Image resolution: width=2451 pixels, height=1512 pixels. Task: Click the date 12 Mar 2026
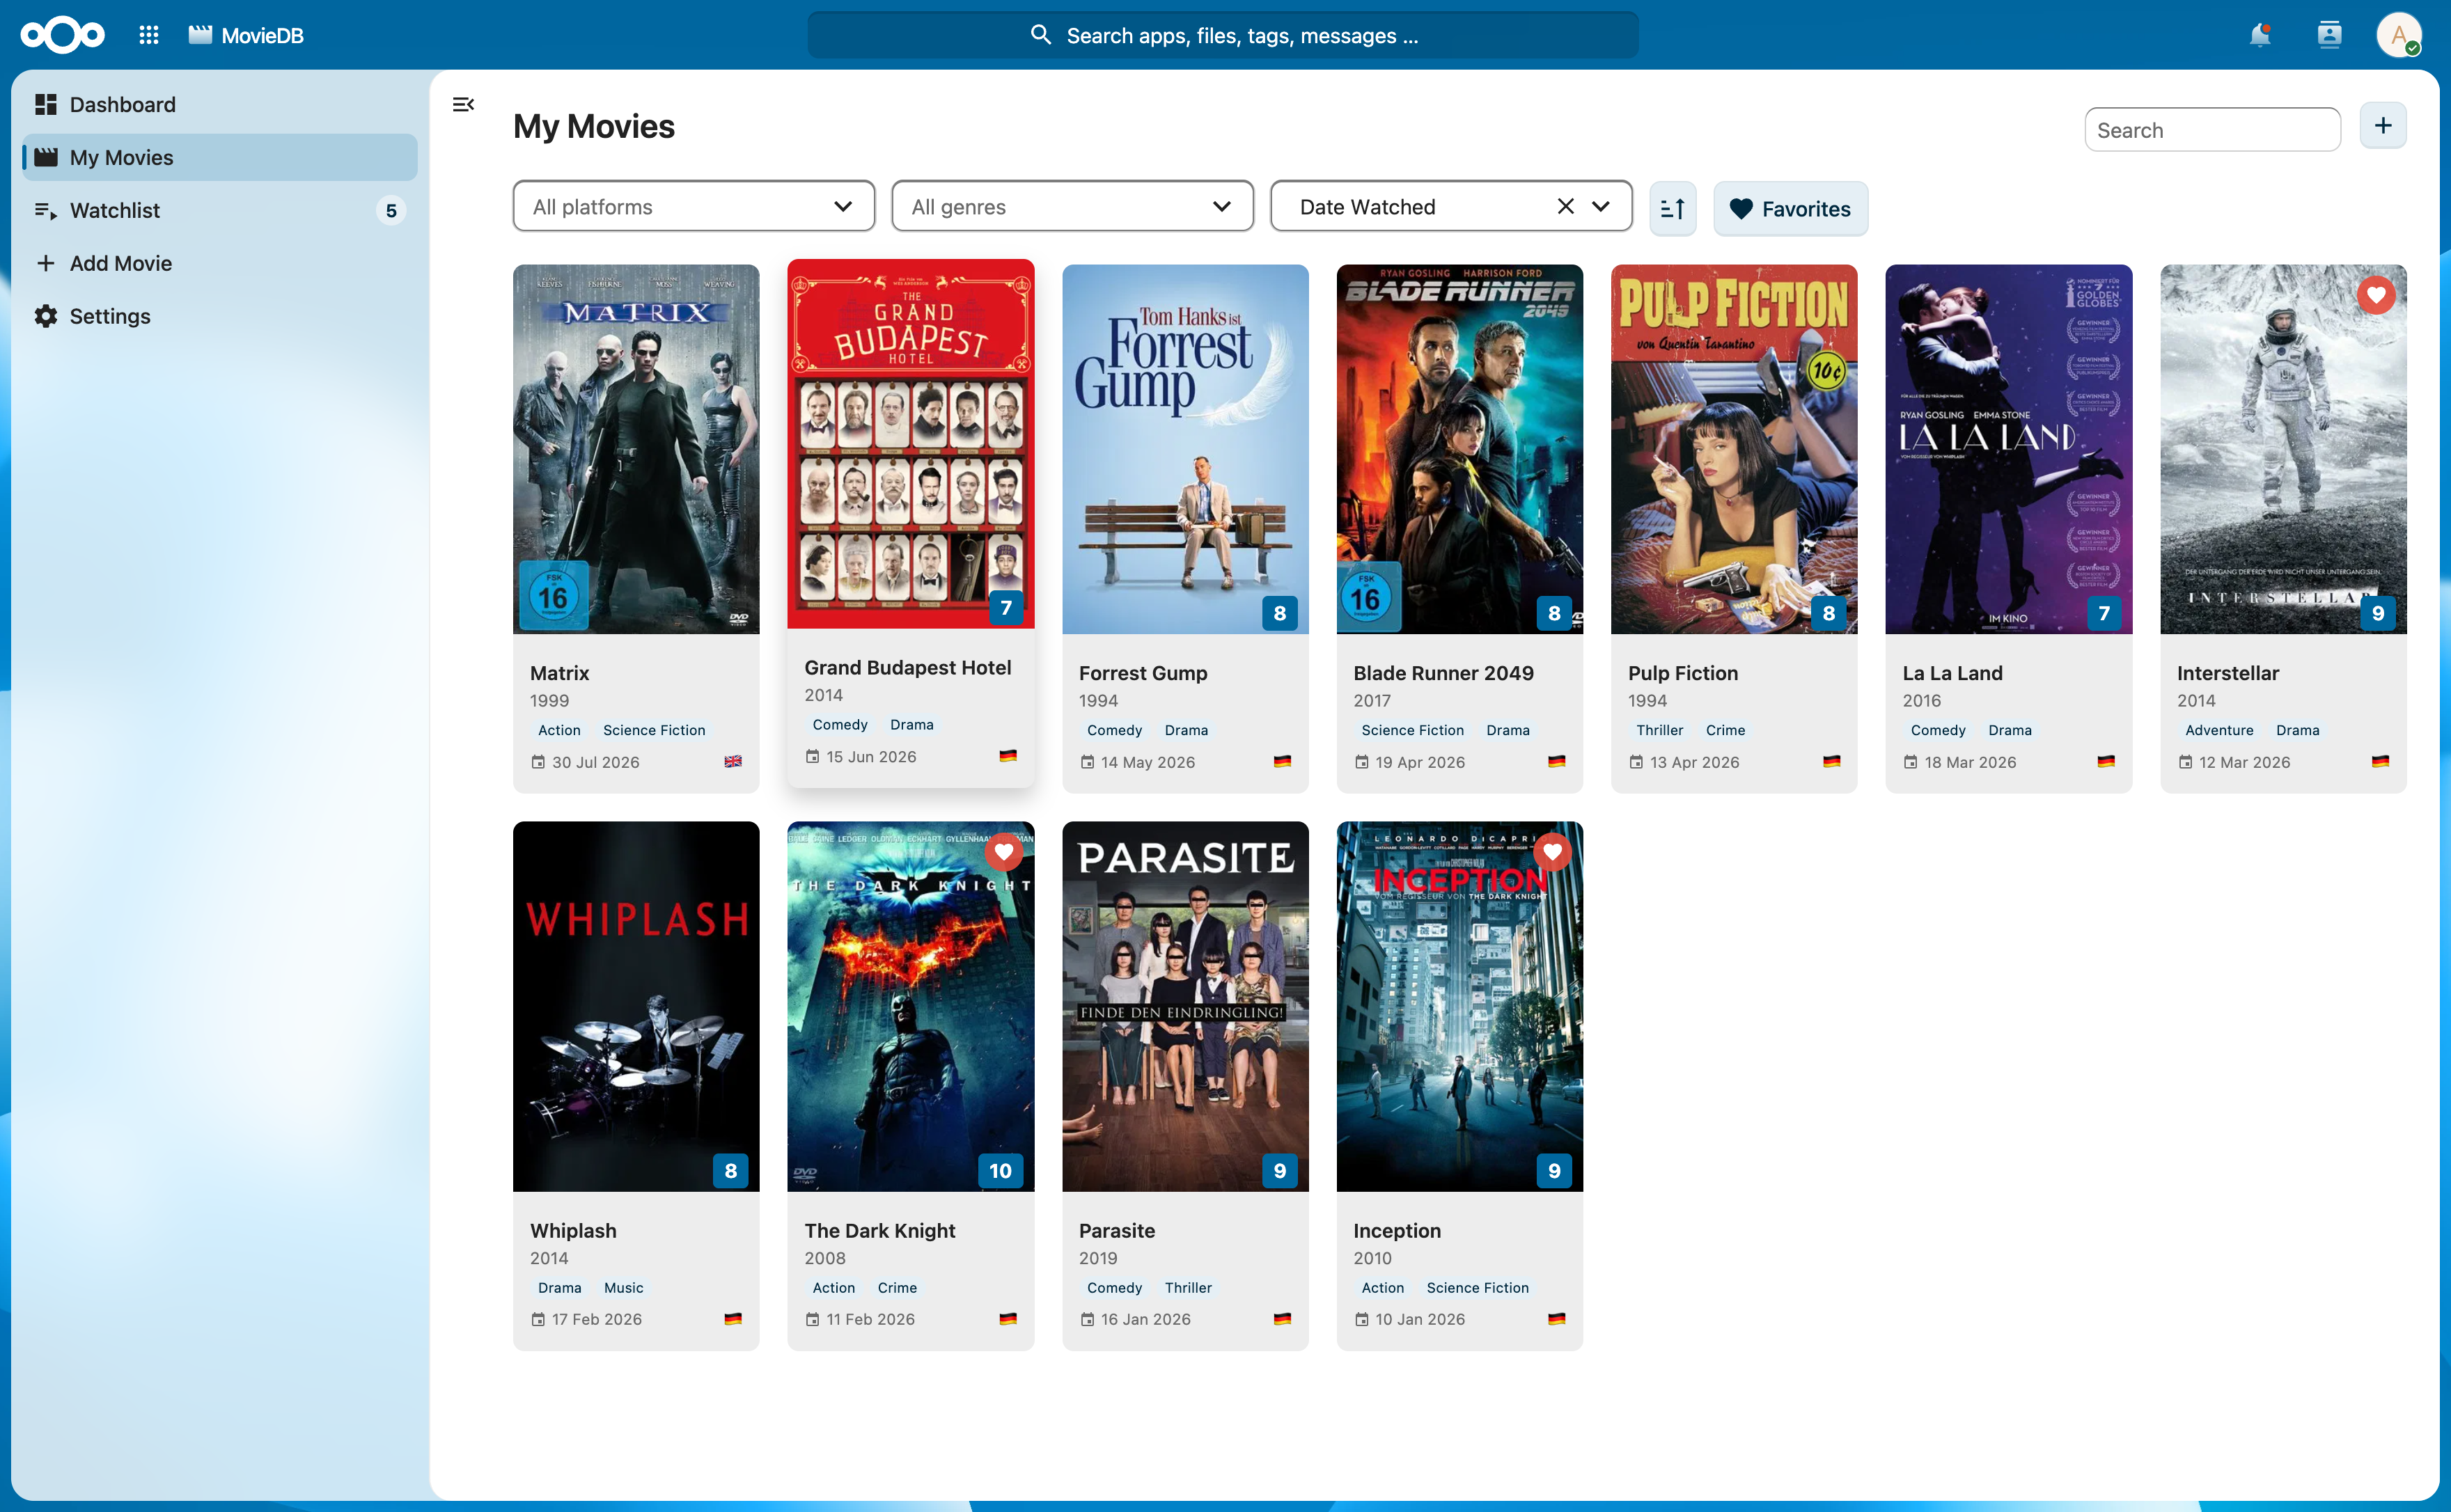point(2244,762)
